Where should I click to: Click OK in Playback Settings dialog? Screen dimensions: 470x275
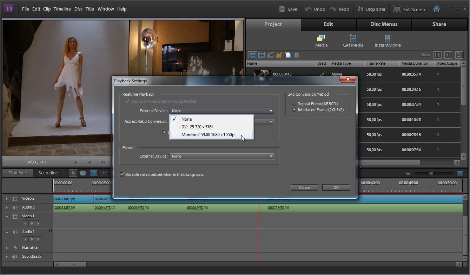point(336,187)
